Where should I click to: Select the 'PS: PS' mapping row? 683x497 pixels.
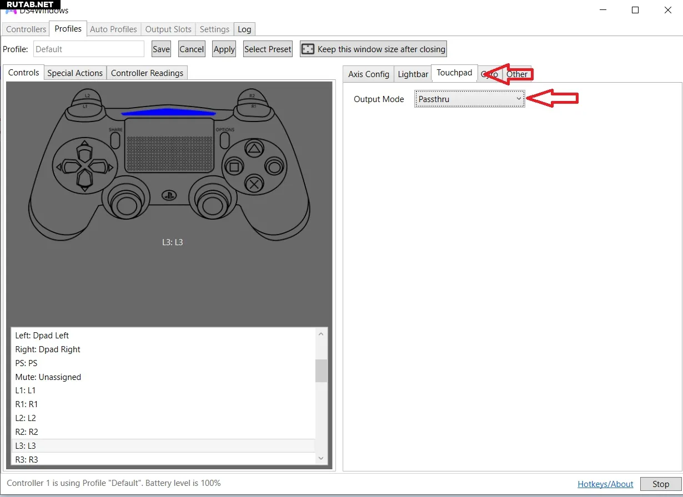163,363
